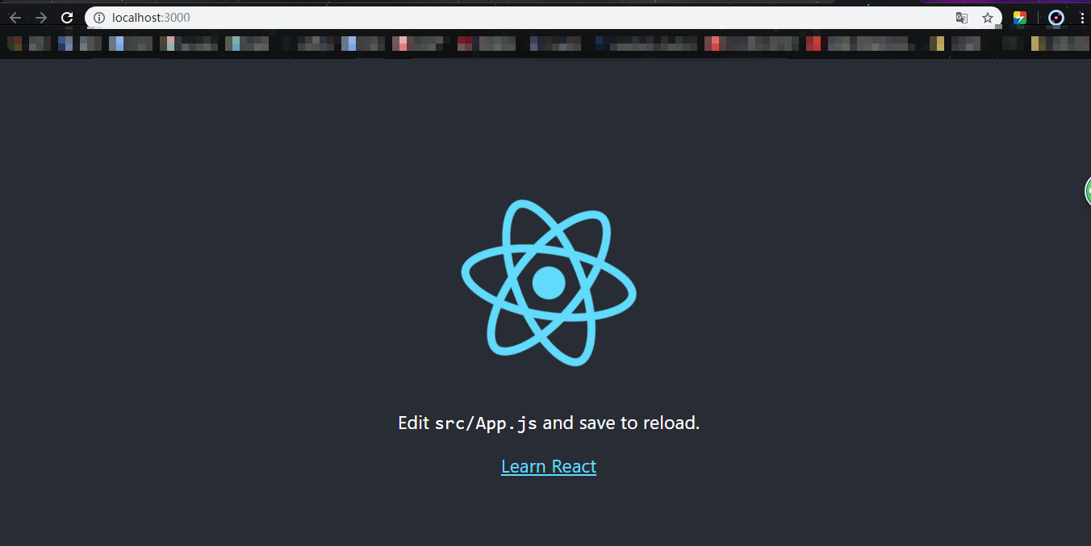Go forward to the next page
The image size is (1091, 546).
[41, 18]
